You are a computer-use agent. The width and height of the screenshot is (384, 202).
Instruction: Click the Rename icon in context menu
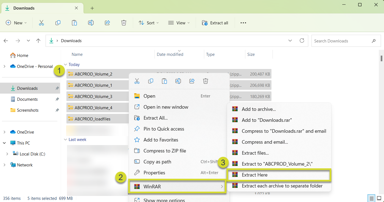tap(178, 81)
